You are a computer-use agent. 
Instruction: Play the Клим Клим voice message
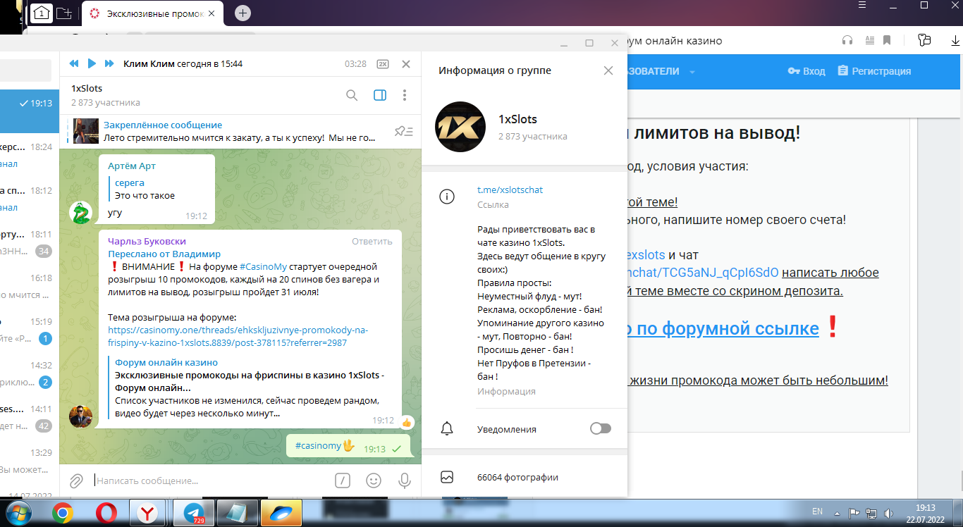point(92,63)
